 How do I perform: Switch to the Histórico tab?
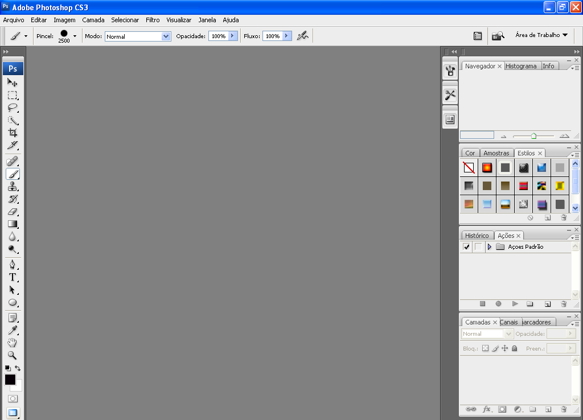(477, 235)
